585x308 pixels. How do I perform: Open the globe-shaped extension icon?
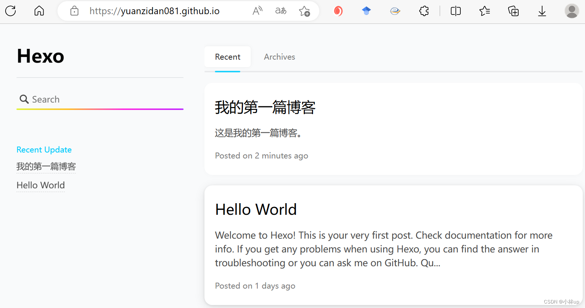pyautogui.click(x=395, y=11)
